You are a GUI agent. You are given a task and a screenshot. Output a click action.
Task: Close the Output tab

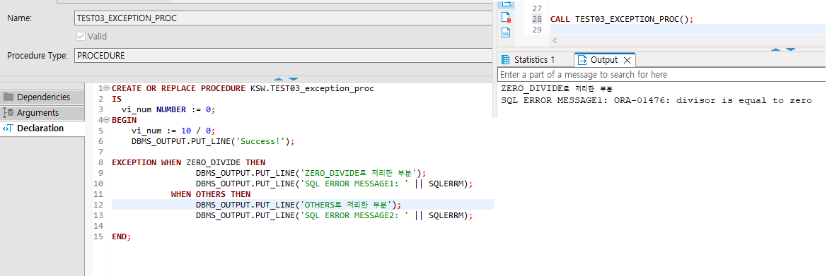click(627, 60)
